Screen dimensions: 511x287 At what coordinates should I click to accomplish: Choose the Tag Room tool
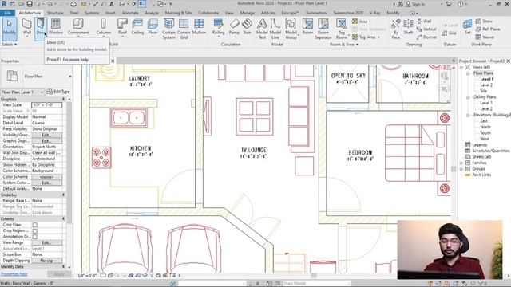point(341,29)
